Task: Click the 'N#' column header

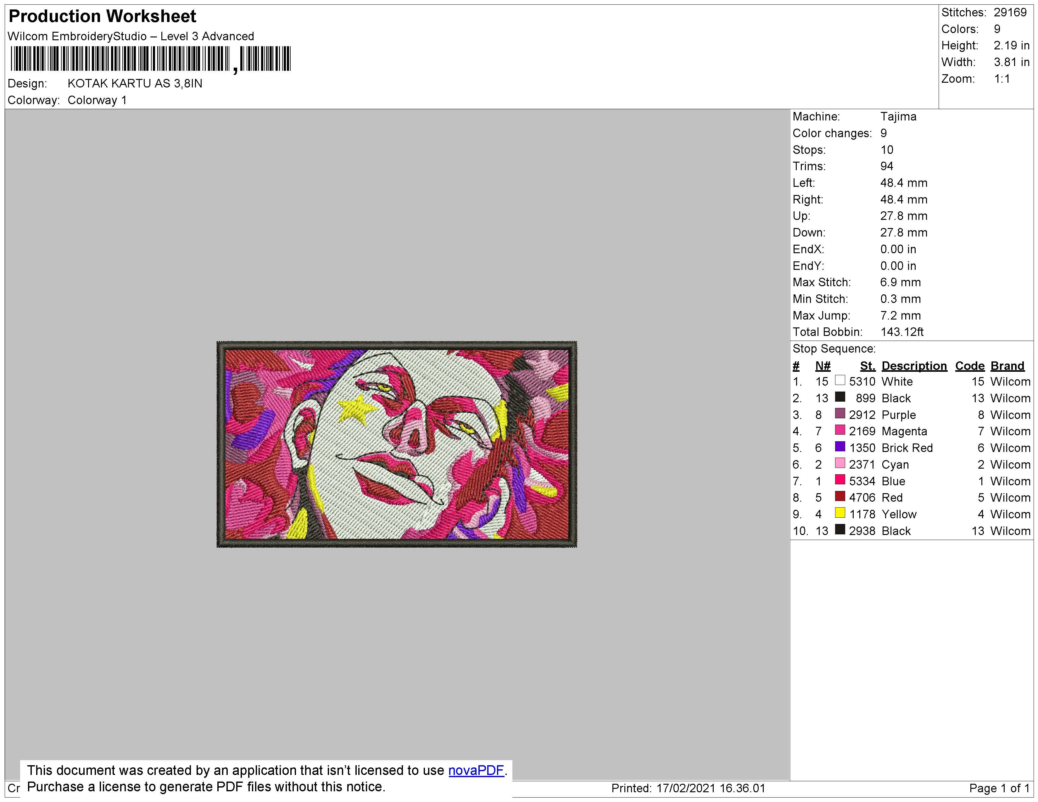Action: click(823, 366)
